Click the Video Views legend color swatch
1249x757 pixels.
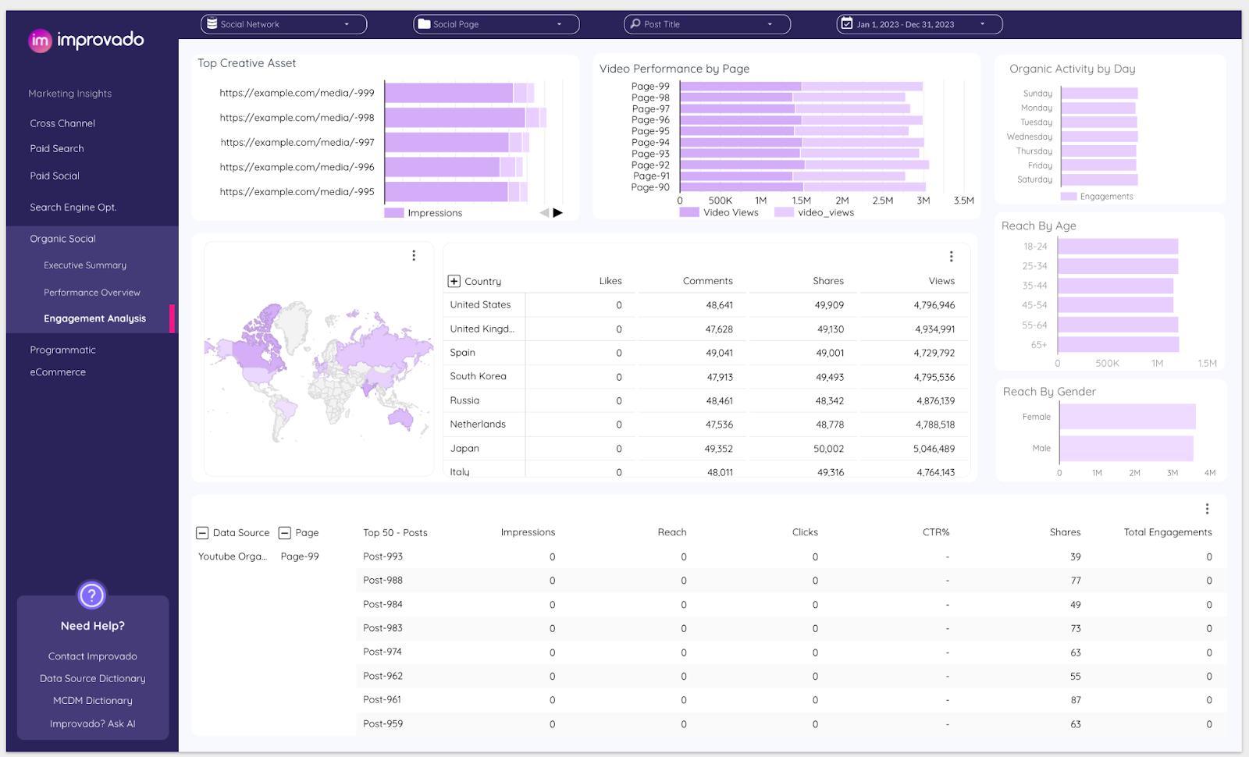pyautogui.click(x=689, y=212)
